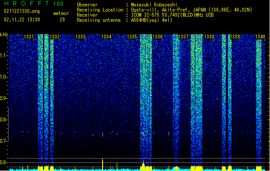Select the Ogata-vill. Akita-Pref. JAPAN location text
Screen dimensions: 270x171
(191, 10)
